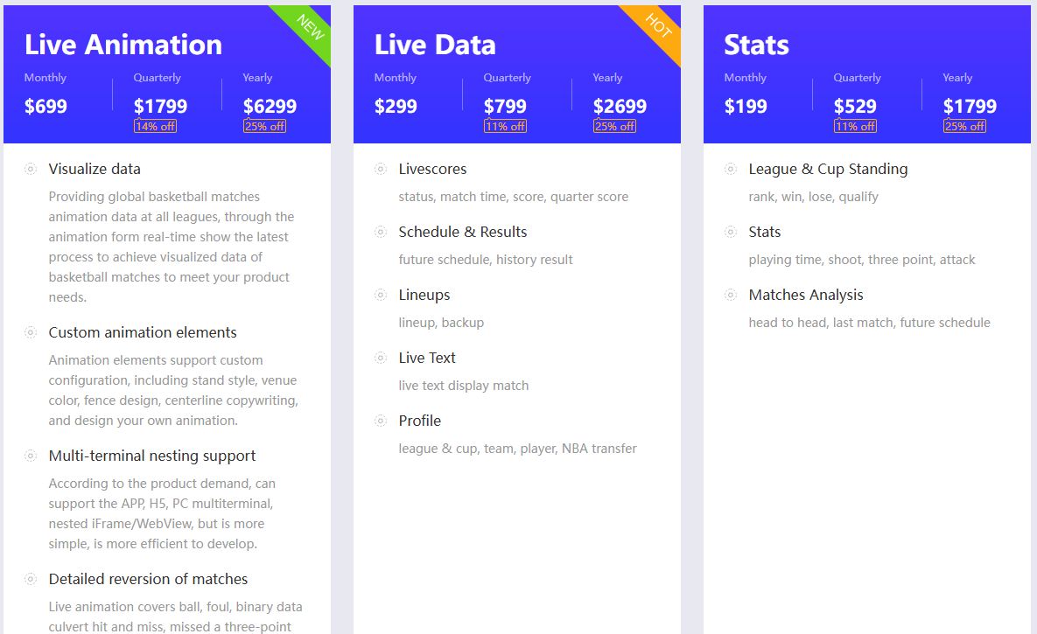Click the bullet icon beside Multi-terminal nesting support
The width and height of the screenshot is (1037, 634).
(31, 456)
